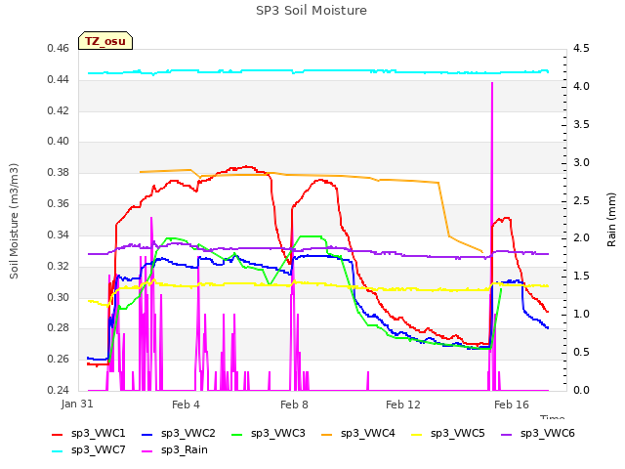Click the TZ_osu label badge

tap(105, 41)
